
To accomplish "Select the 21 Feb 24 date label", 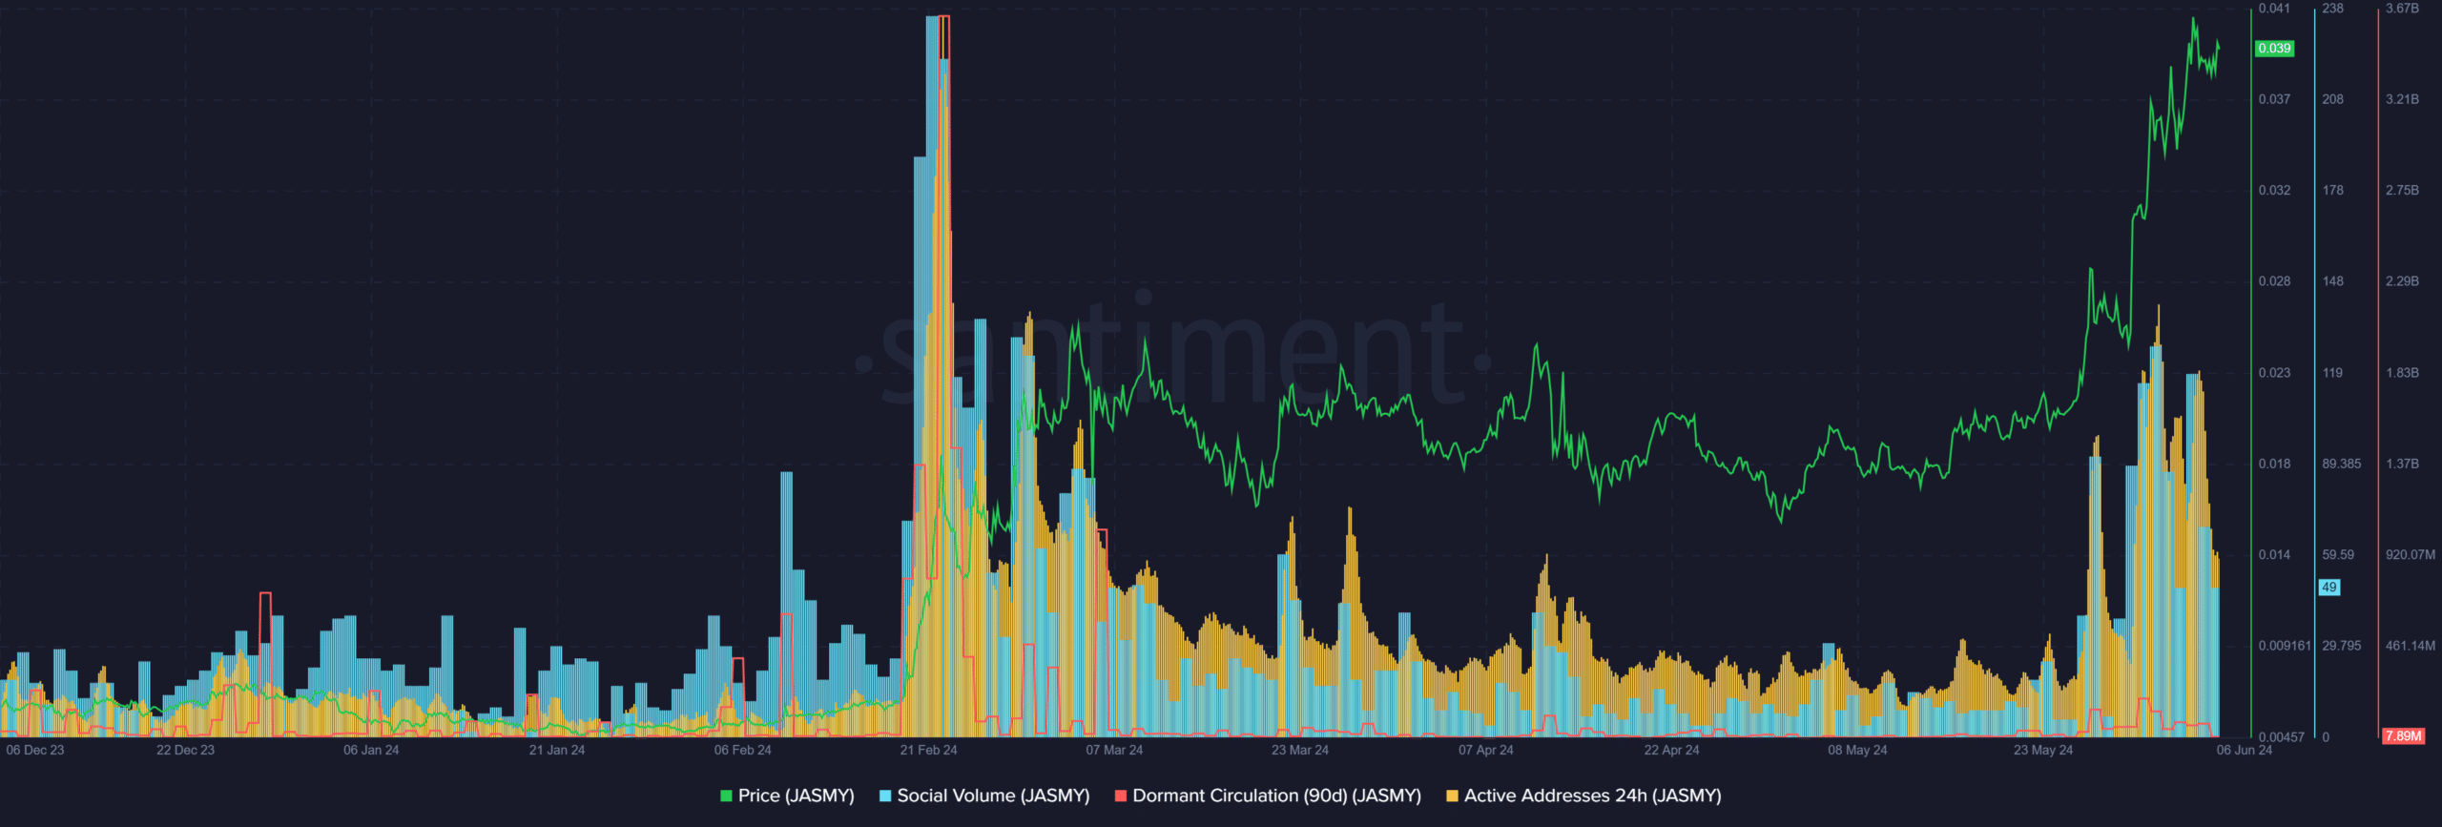I will click(x=928, y=751).
